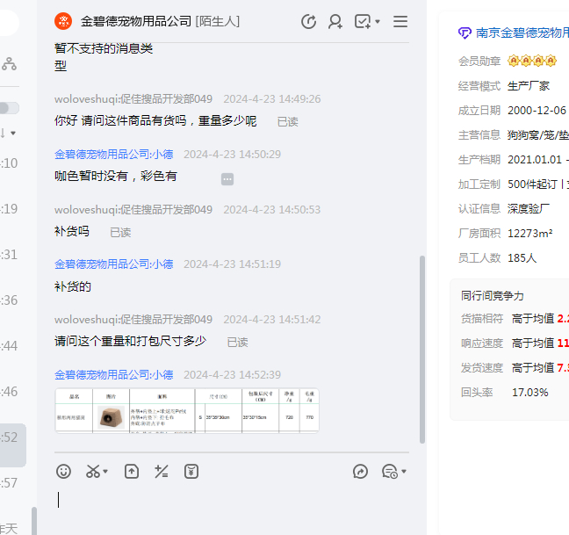The width and height of the screenshot is (569, 535).
Task: Click the company avatar logo in header
Action: (x=63, y=21)
